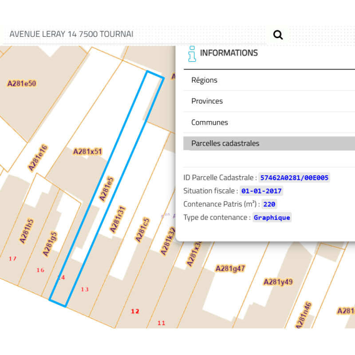Viewport: 355px width, 355px height.
Task: Click the INFORMATIONS panel heading
Action: [229, 53]
